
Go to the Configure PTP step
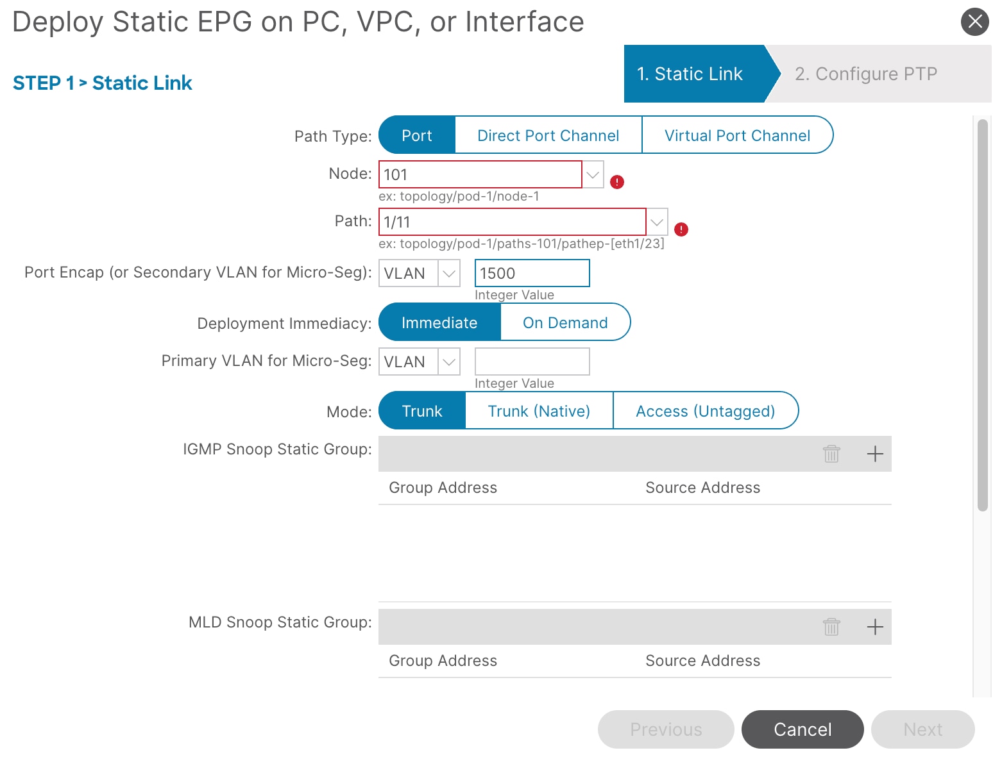[866, 74]
